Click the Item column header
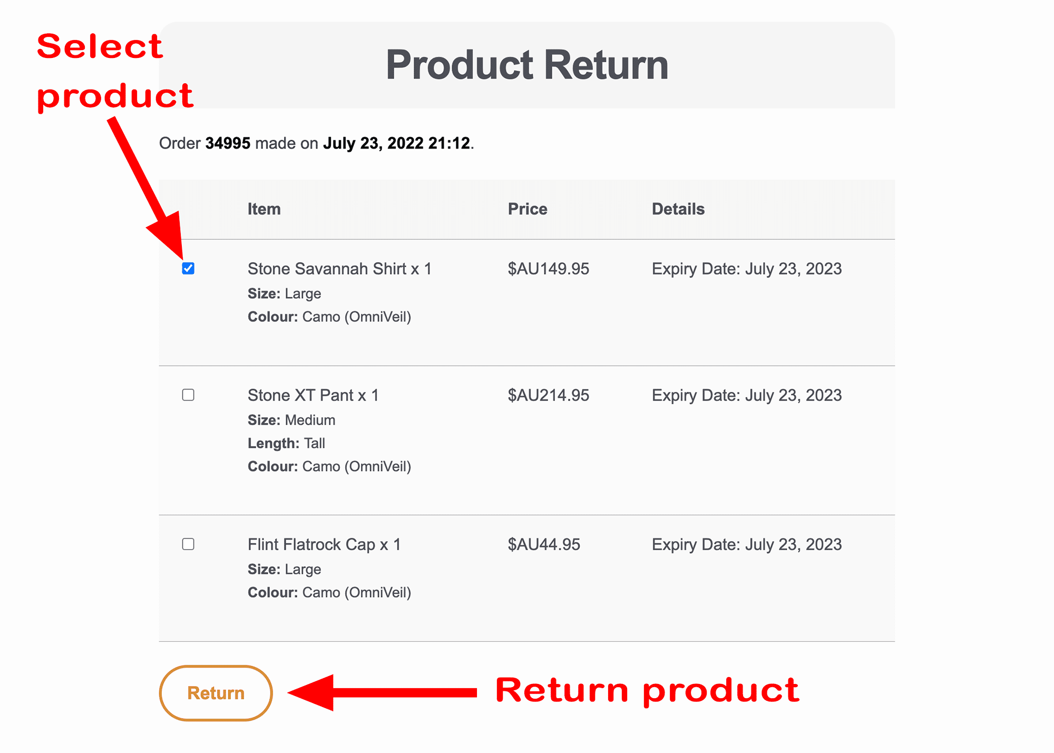This screenshot has width=1054, height=753. [x=264, y=209]
